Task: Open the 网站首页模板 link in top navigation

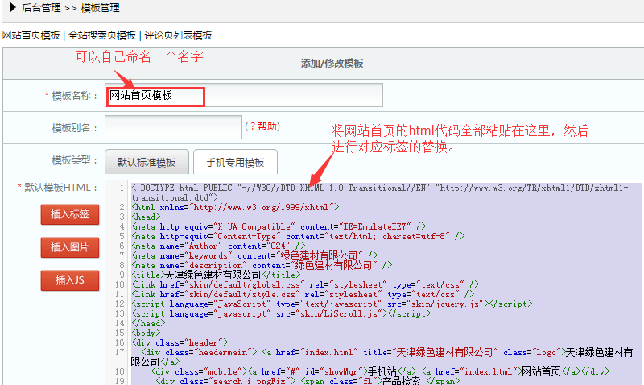Action: (x=31, y=35)
